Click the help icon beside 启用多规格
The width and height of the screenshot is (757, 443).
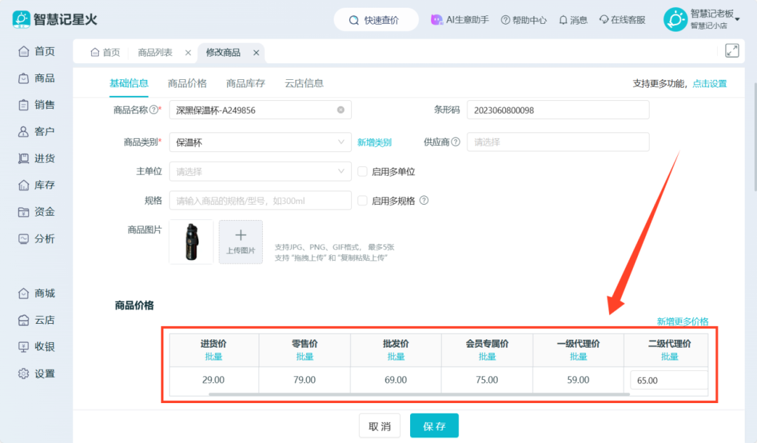[424, 200]
